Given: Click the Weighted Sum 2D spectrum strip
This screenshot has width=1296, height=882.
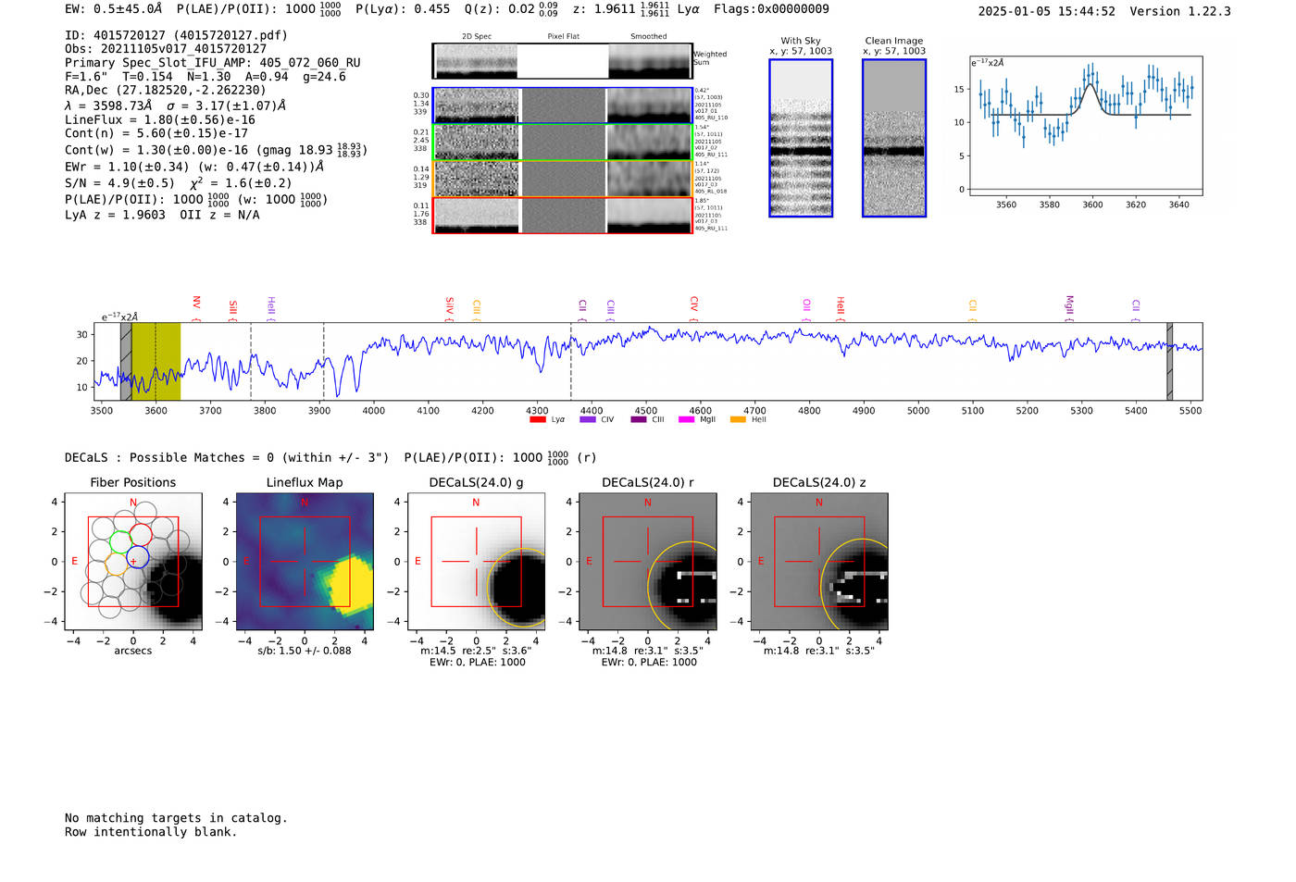Looking at the screenshot, I should click(x=562, y=61).
